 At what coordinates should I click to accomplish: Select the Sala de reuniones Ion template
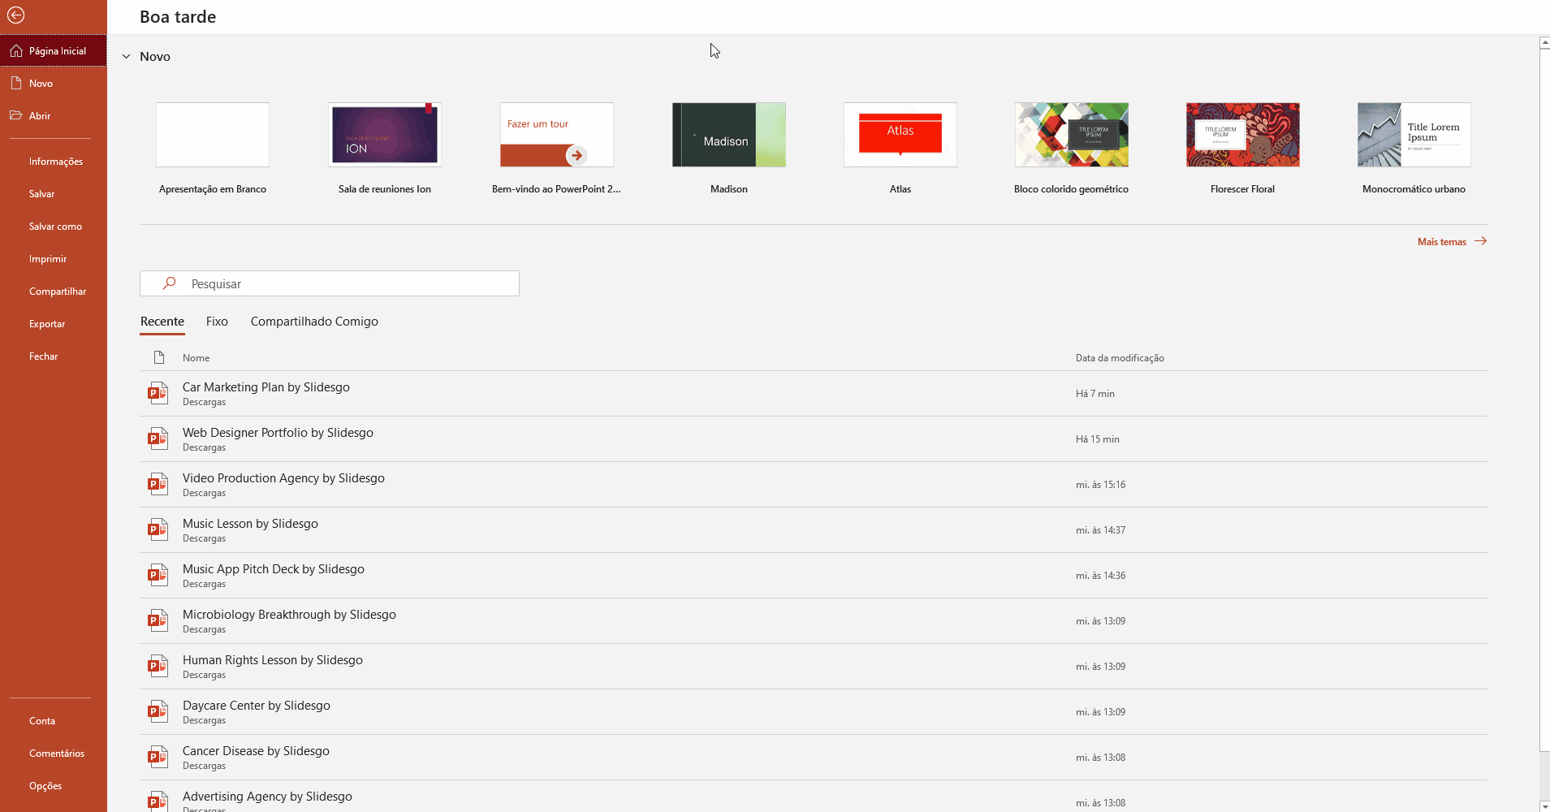(x=385, y=135)
